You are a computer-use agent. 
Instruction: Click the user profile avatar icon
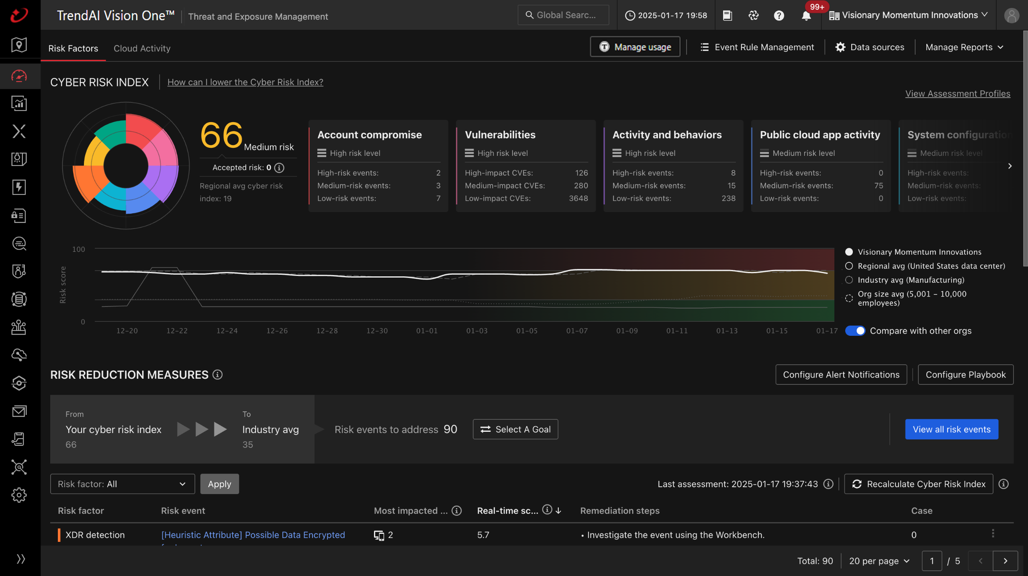coord(1011,16)
